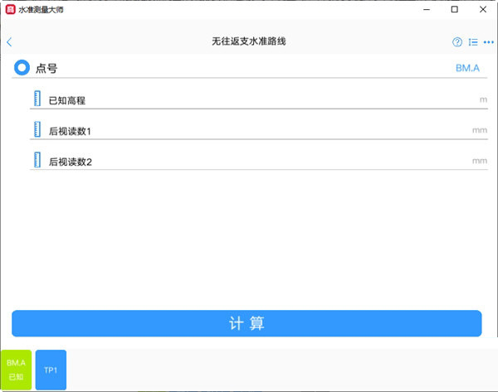Image resolution: width=498 pixels, height=392 pixels.
Task: Click the 已知高程 label text
Action: pyautogui.click(x=67, y=100)
